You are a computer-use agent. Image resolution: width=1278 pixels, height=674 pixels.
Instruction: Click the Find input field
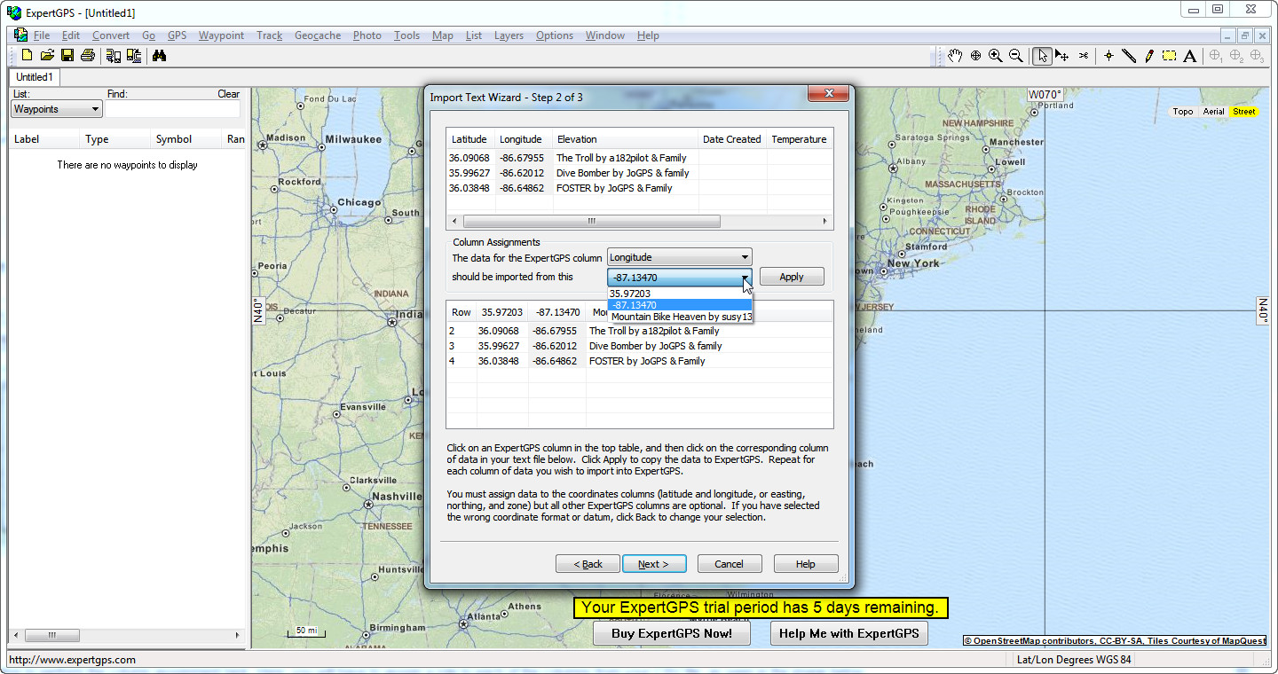(173, 109)
